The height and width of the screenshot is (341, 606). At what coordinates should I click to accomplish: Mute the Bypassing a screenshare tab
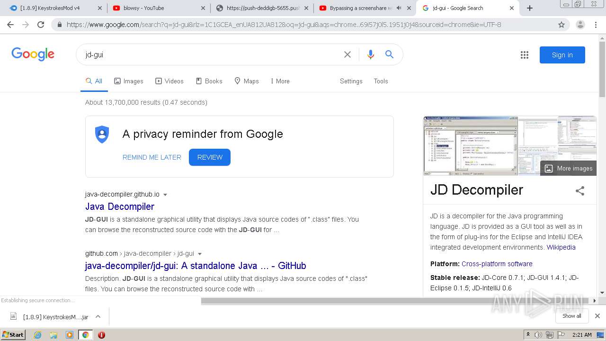399,8
